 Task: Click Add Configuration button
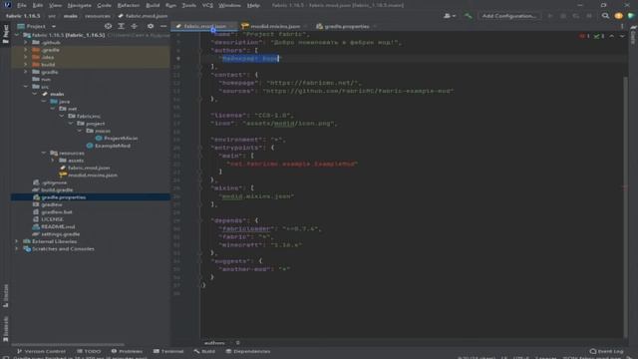coord(509,16)
